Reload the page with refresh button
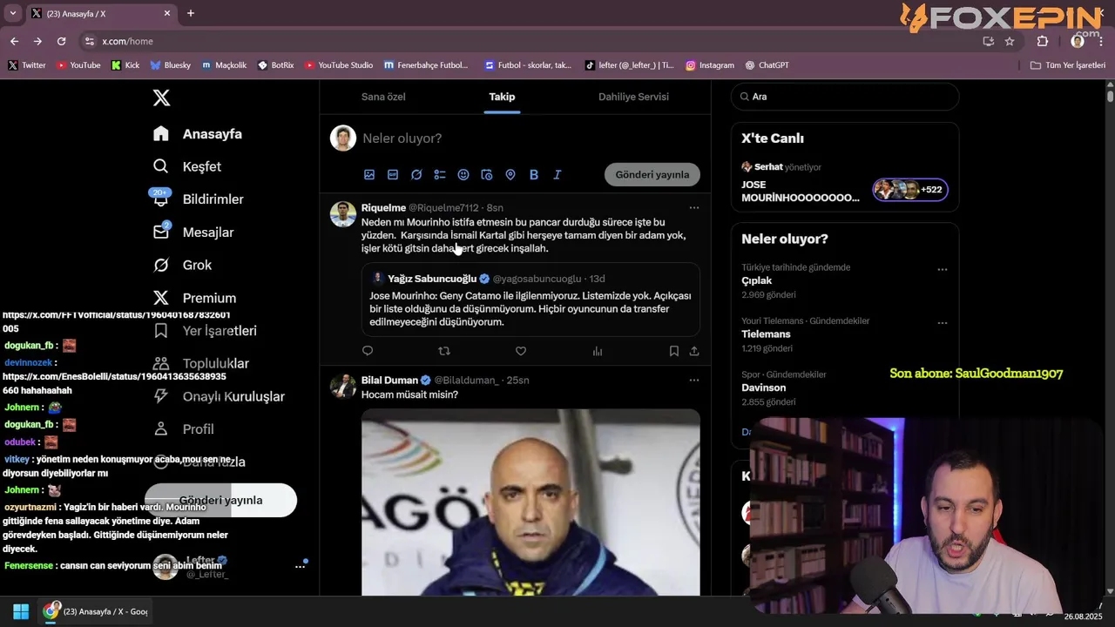 click(x=61, y=41)
